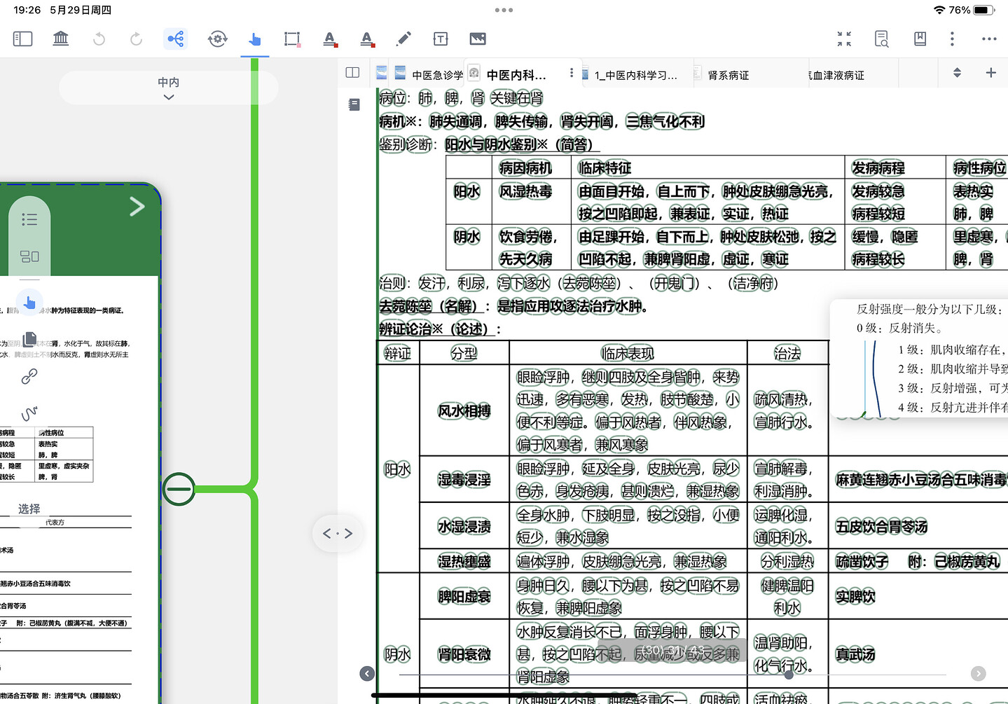
Task: Collapse the mind map branch node
Action: click(x=179, y=489)
